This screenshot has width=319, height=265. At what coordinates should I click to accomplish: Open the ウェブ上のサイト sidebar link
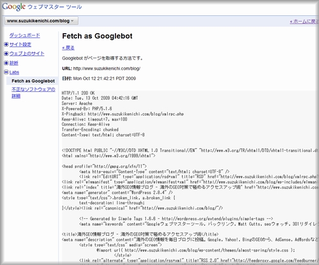27,54
